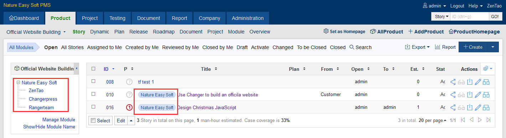Open the Export dropdown

click(x=417, y=47)
